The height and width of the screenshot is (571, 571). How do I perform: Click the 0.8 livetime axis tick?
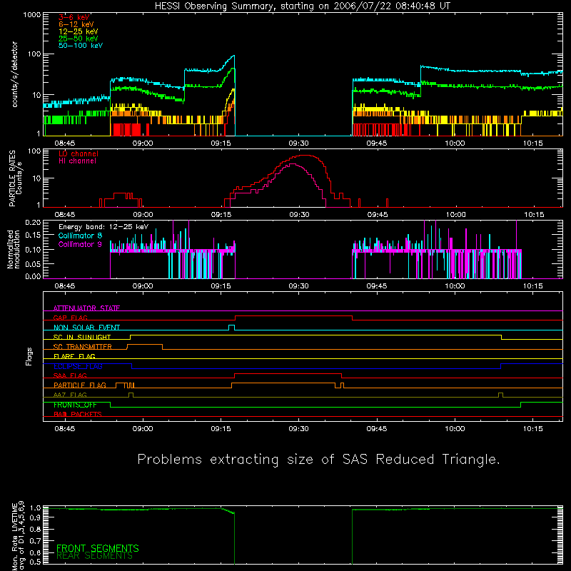click(x=35, y=529)
